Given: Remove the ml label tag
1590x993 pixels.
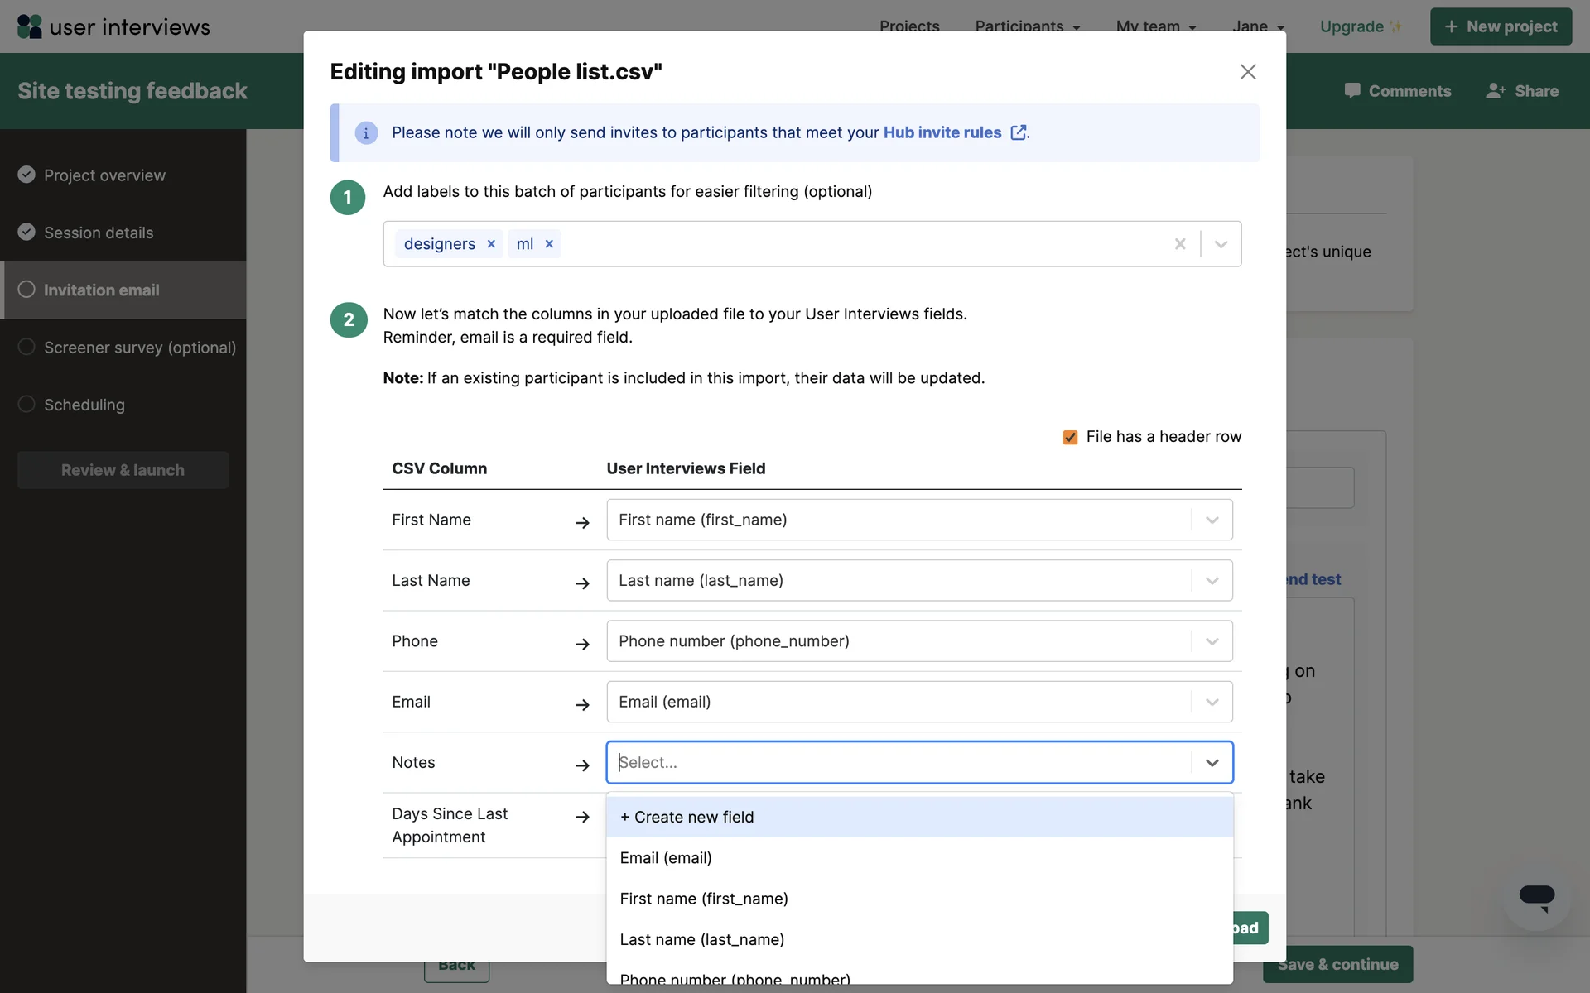Looking at the screenshot, I should [549, 244].
